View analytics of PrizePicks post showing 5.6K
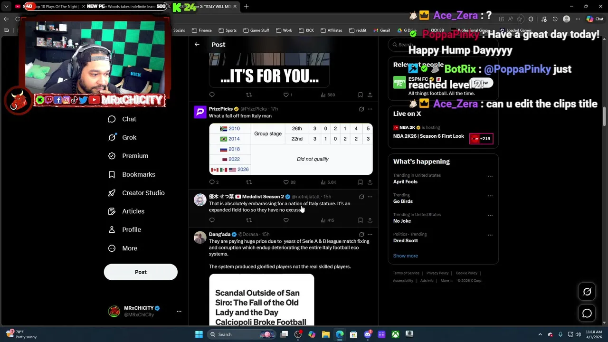This screenshot has width=608, height=342. 328,182
